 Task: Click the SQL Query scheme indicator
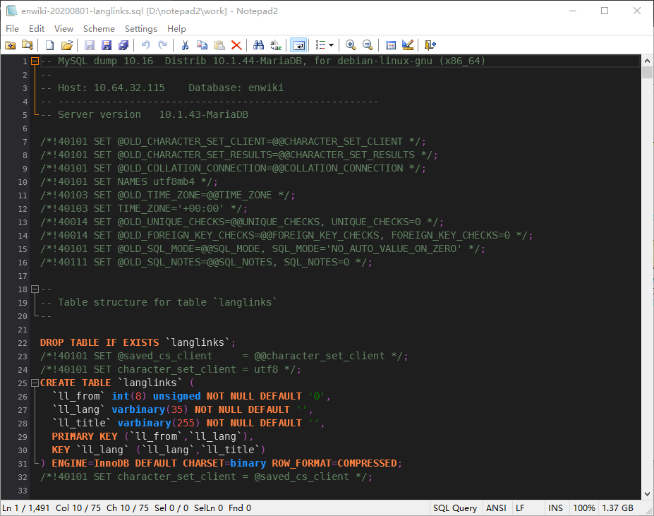[x=454, y=508]
